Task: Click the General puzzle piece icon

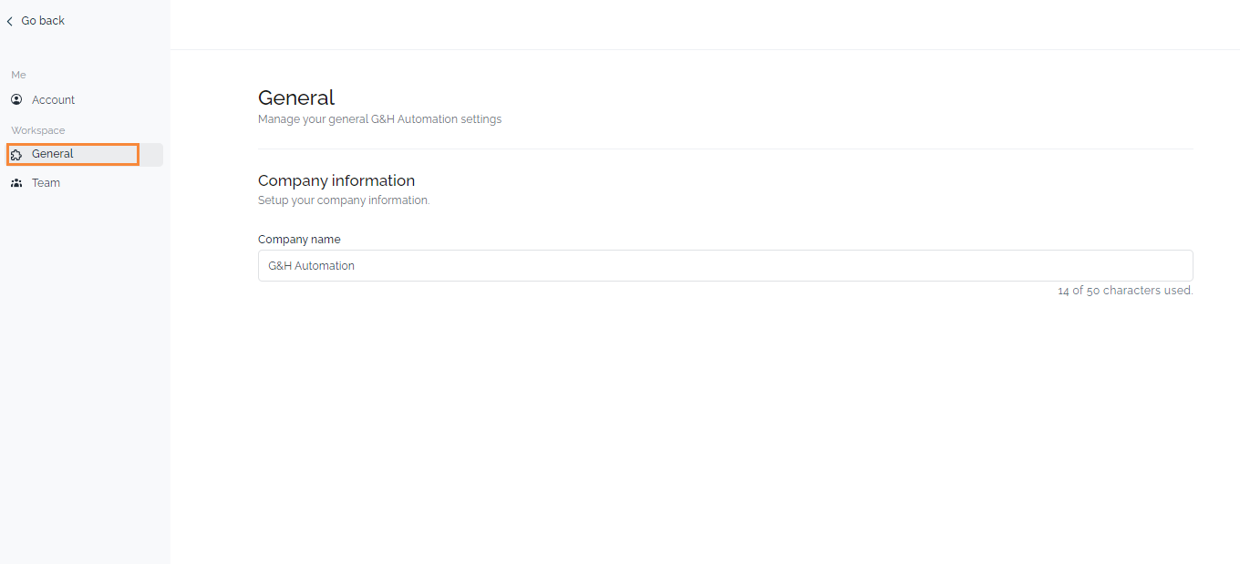Action: (x=16, y=155)
